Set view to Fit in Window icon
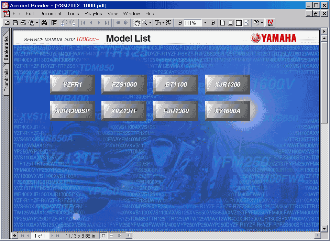 pos(230,23)
